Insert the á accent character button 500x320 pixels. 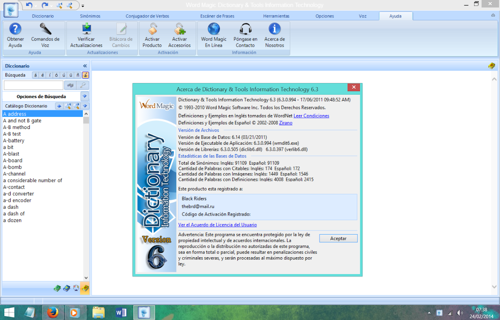(x=35, y=75)
